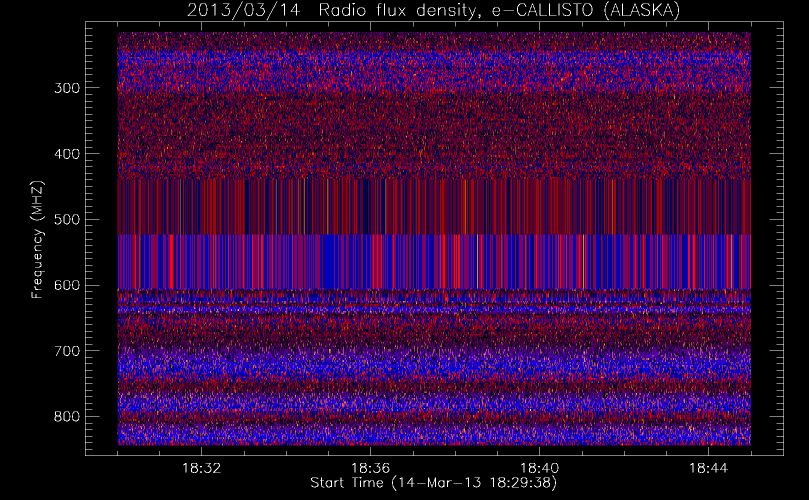Click the 800 frequency tick label
This screenshot has height=500, width=809.
pyautogui.click(x=67, y=417)
